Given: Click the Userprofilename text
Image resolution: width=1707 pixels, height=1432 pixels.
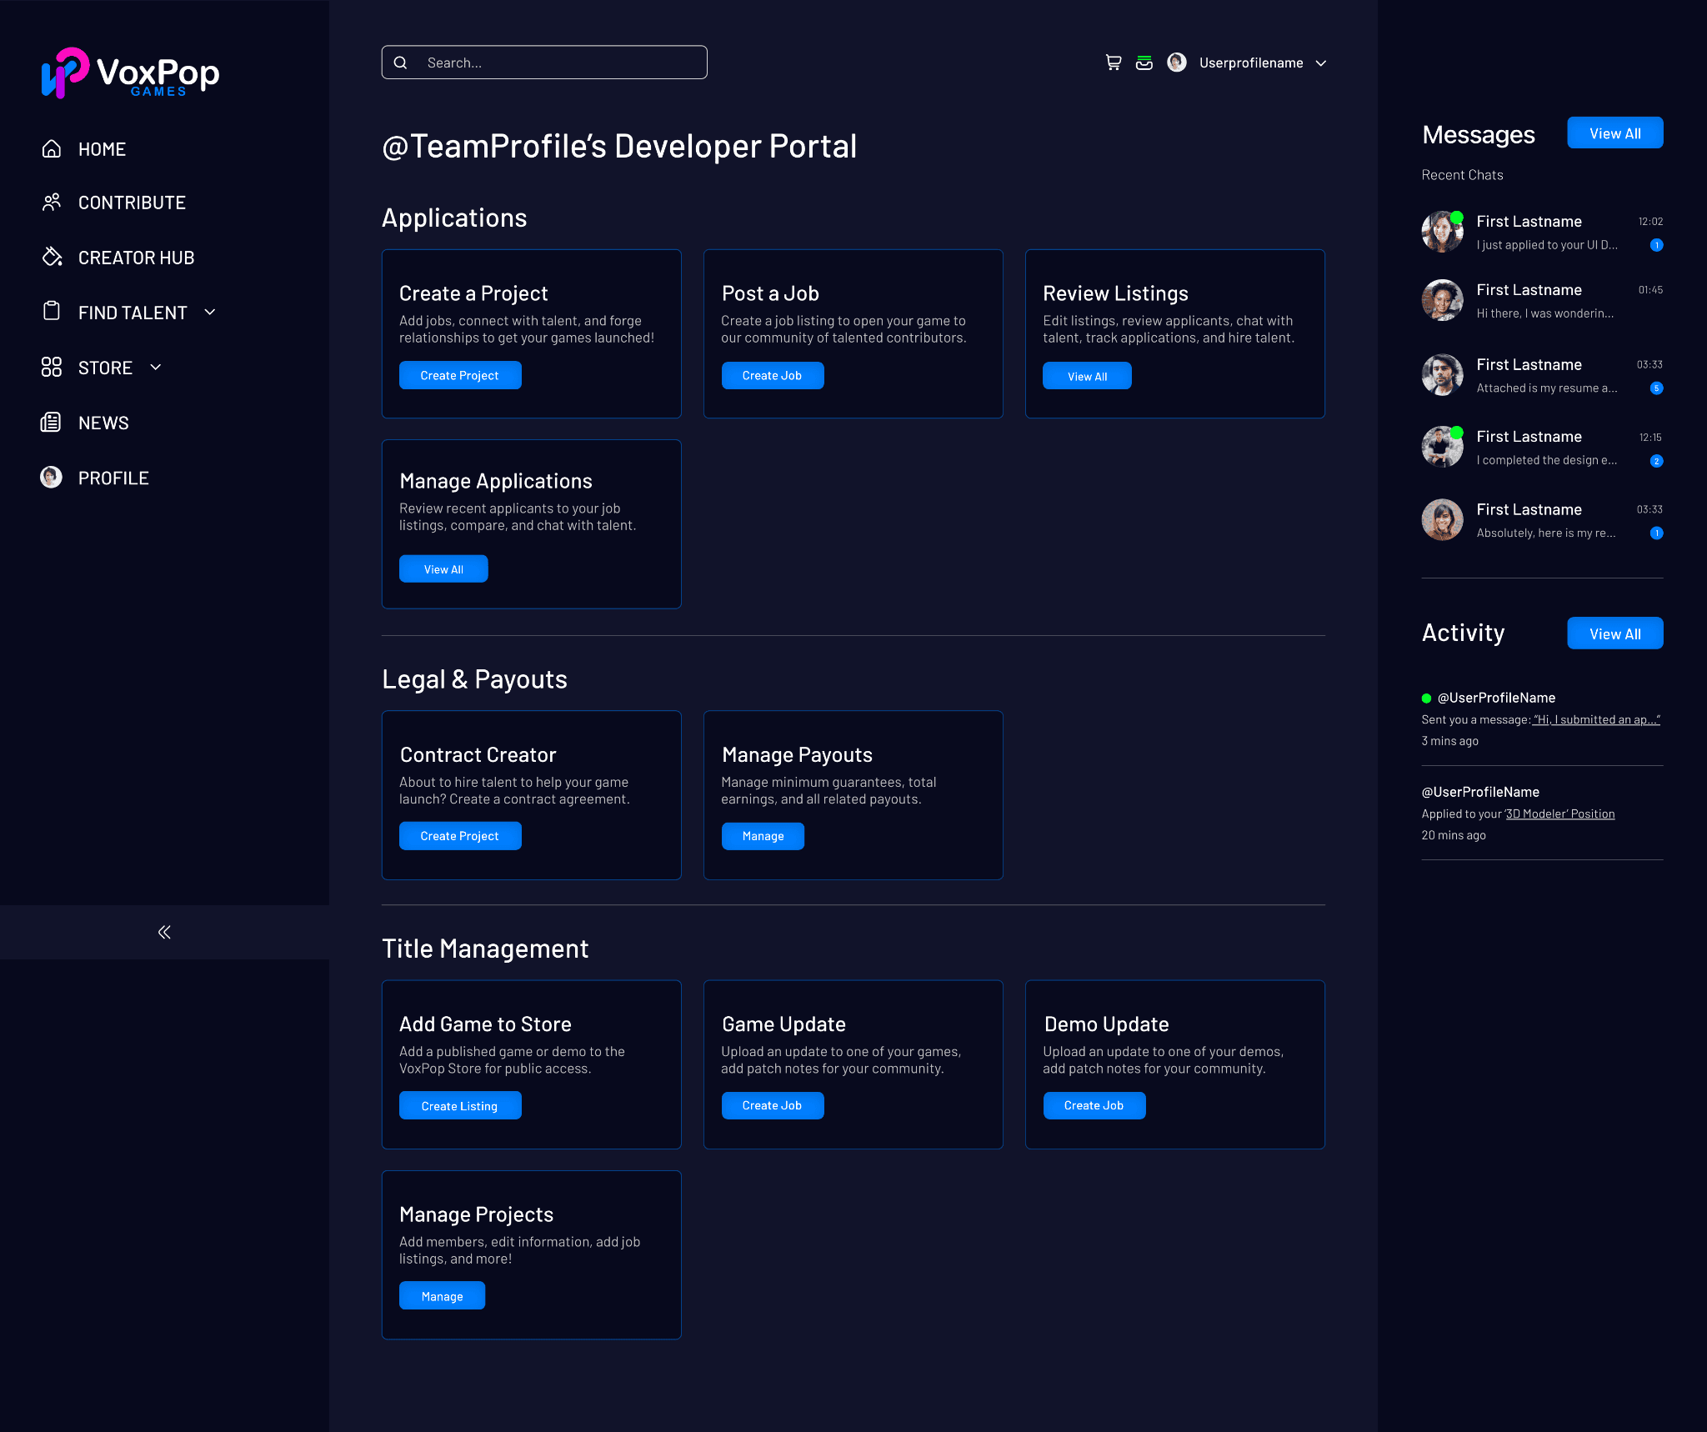Looking at the screenshot, I should 1251,63.
